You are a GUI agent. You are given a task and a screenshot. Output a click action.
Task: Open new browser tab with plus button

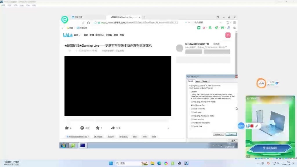144,17
